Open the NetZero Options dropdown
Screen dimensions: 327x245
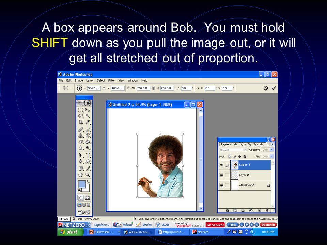tap(102, 225)
